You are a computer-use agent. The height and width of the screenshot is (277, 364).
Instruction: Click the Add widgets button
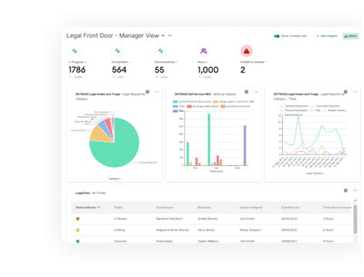click(327, 36)
